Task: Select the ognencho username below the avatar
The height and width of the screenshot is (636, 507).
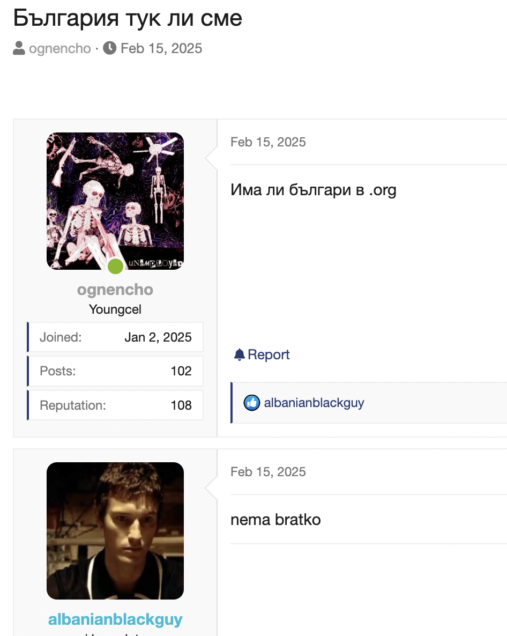Action: [115, 290]
